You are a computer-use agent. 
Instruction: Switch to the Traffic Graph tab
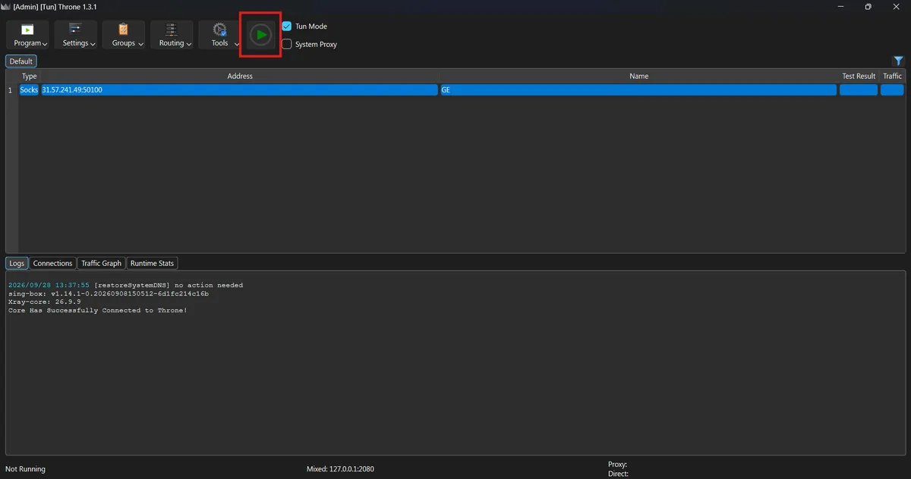(101, 263)
